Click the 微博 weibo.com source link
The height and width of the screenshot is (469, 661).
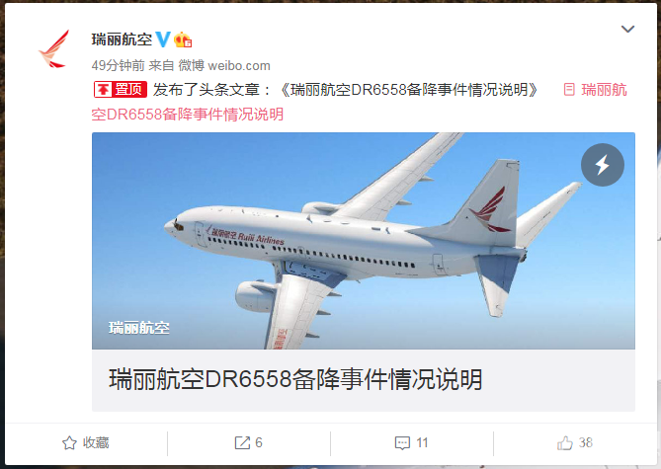224,65
